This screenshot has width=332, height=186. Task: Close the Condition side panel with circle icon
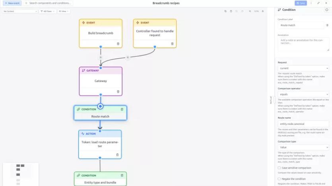[x=327, y=10]
